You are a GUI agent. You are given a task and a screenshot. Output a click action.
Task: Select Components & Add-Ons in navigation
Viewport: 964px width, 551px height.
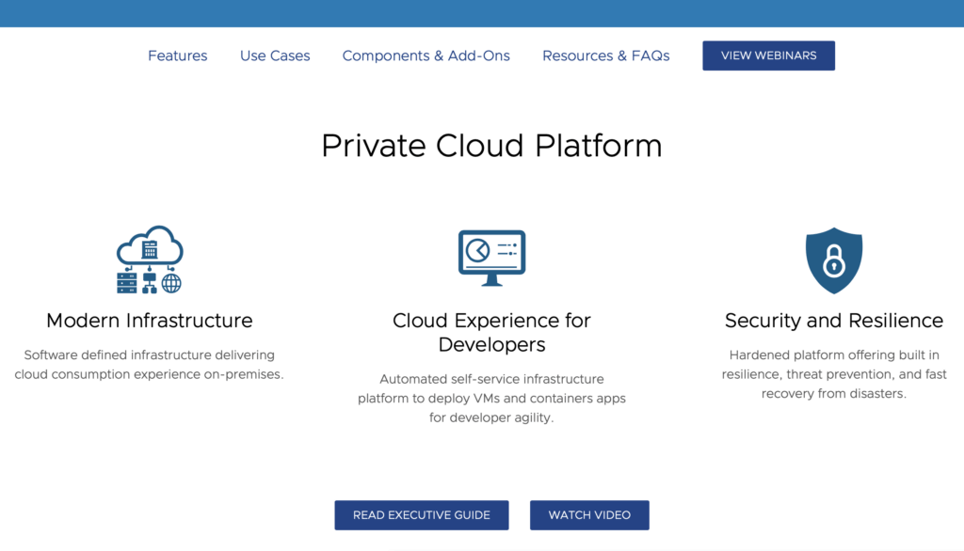(426, 55)
